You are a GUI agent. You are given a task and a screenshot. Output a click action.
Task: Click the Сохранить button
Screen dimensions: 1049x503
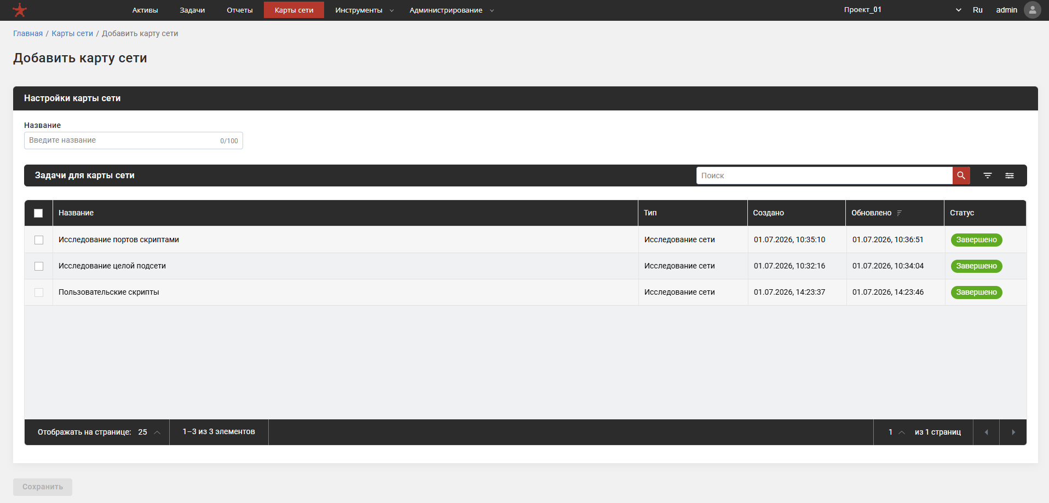(43, 487)
